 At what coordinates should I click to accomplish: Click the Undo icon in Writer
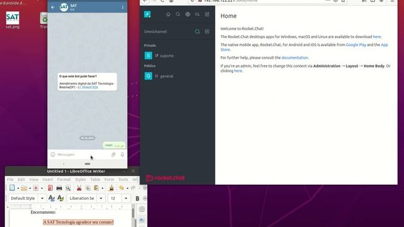(x=121, y=188)
